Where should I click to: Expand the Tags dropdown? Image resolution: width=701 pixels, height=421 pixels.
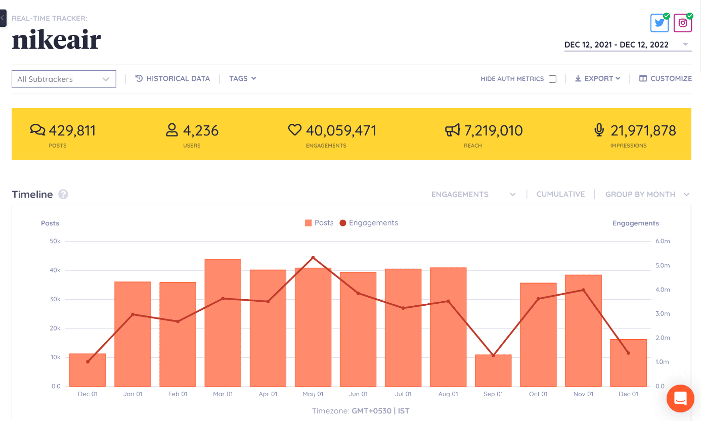(243, 78)
